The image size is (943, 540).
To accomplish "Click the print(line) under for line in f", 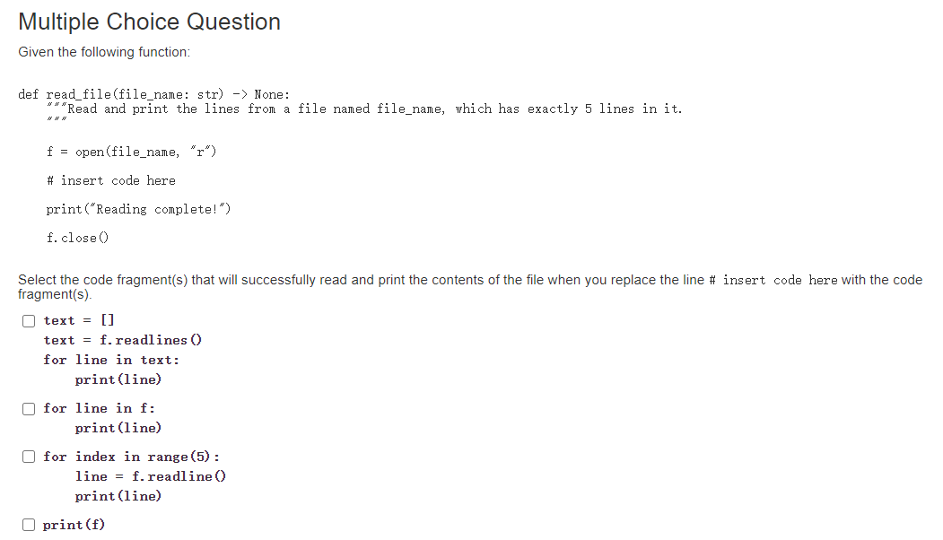I will [118, 428].
